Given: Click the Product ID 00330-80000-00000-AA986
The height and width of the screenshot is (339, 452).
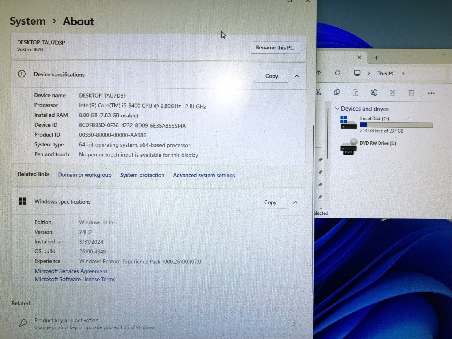Looking at the screenshot, I should [113, 135].
